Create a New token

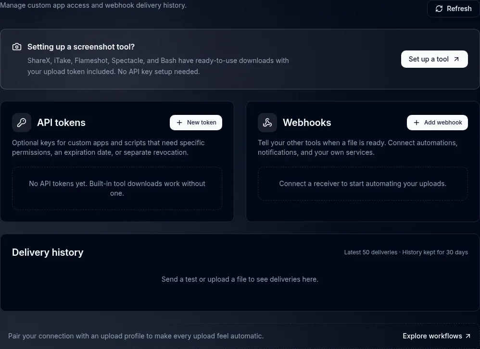196,123
